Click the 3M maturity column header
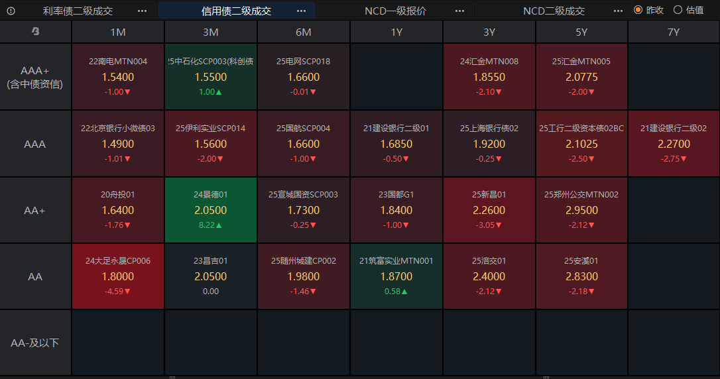 click(211, 32)
